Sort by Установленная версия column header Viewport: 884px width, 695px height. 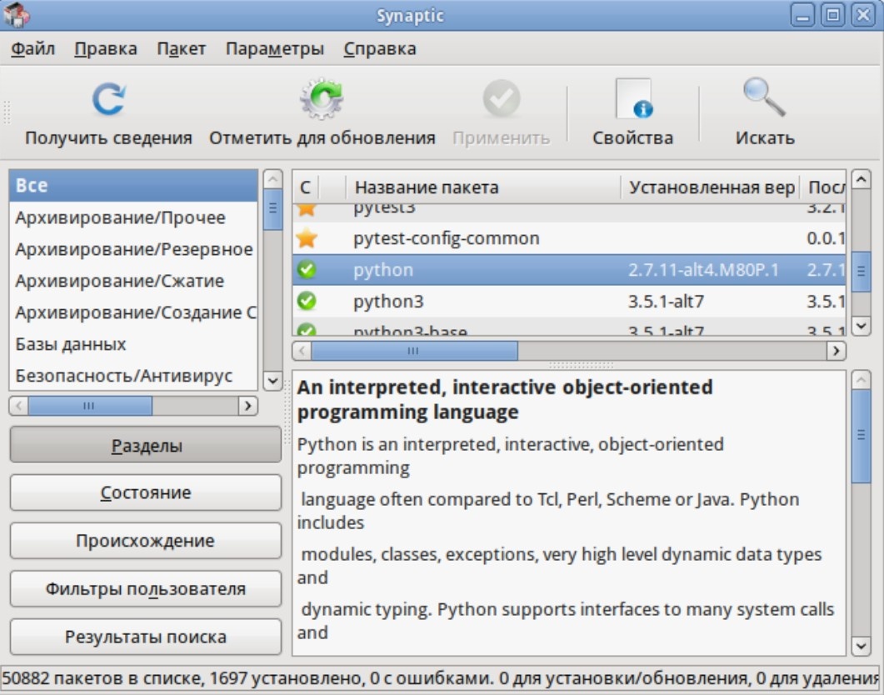tap(711, 187)
